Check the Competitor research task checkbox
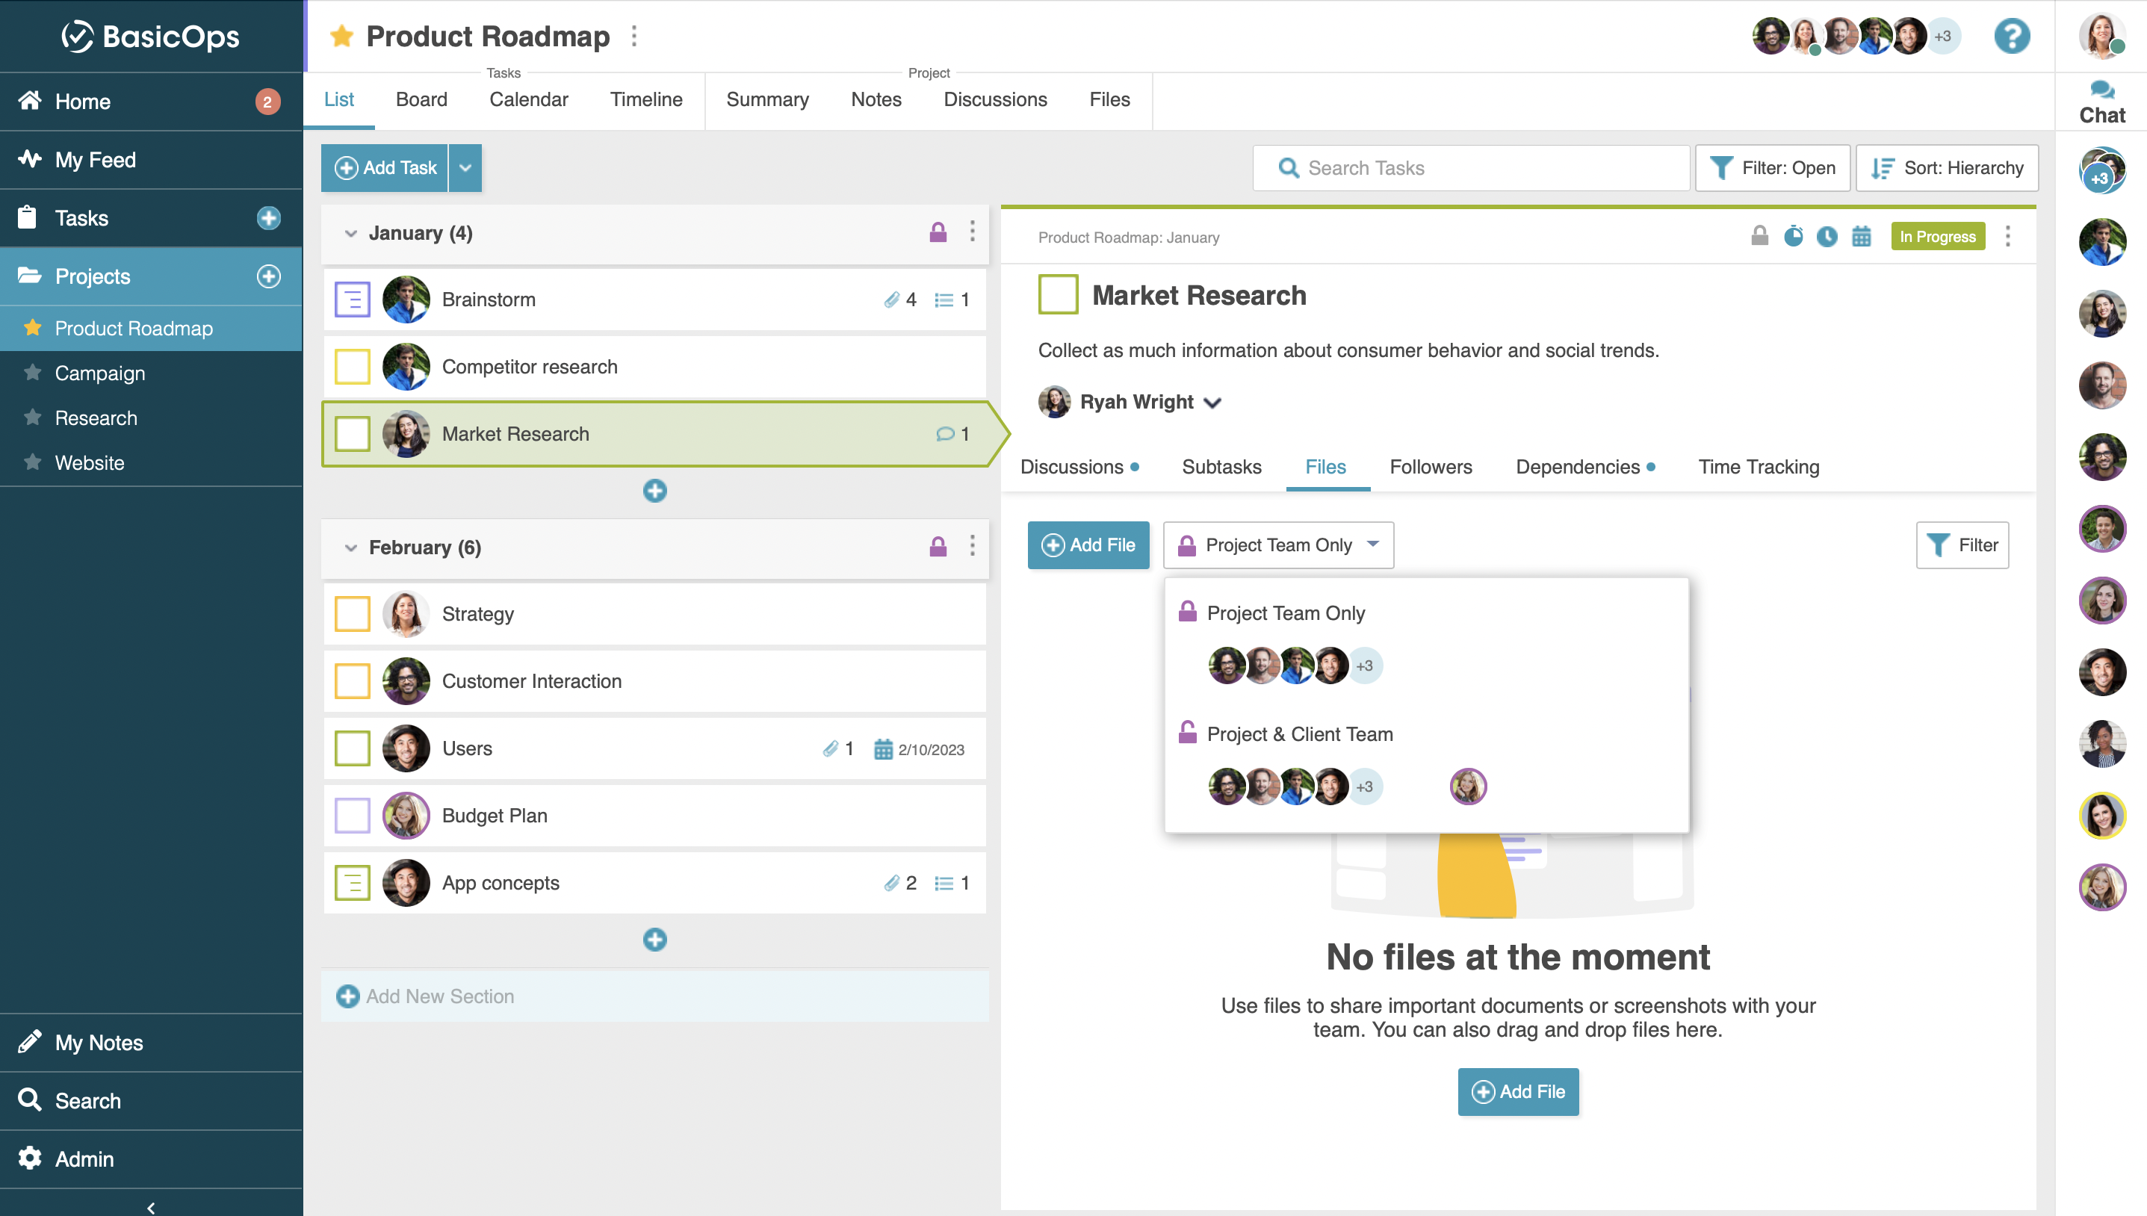This screenshot has height=1216, width=2147. click(x=353, y=367)
